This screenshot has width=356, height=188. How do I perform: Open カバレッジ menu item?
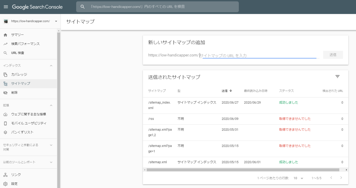tap(28, 75)
